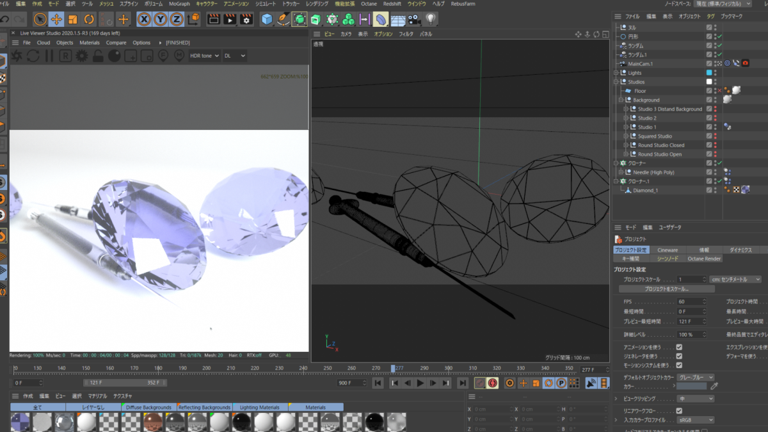Viewport: 768px width, 432px height.
Task: Toggle the アニメーションを使う checkbox
Action: (x=679, y=347)
